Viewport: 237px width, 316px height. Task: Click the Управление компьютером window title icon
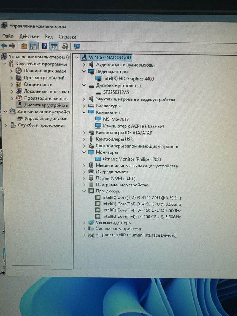[x=4, y=26]
